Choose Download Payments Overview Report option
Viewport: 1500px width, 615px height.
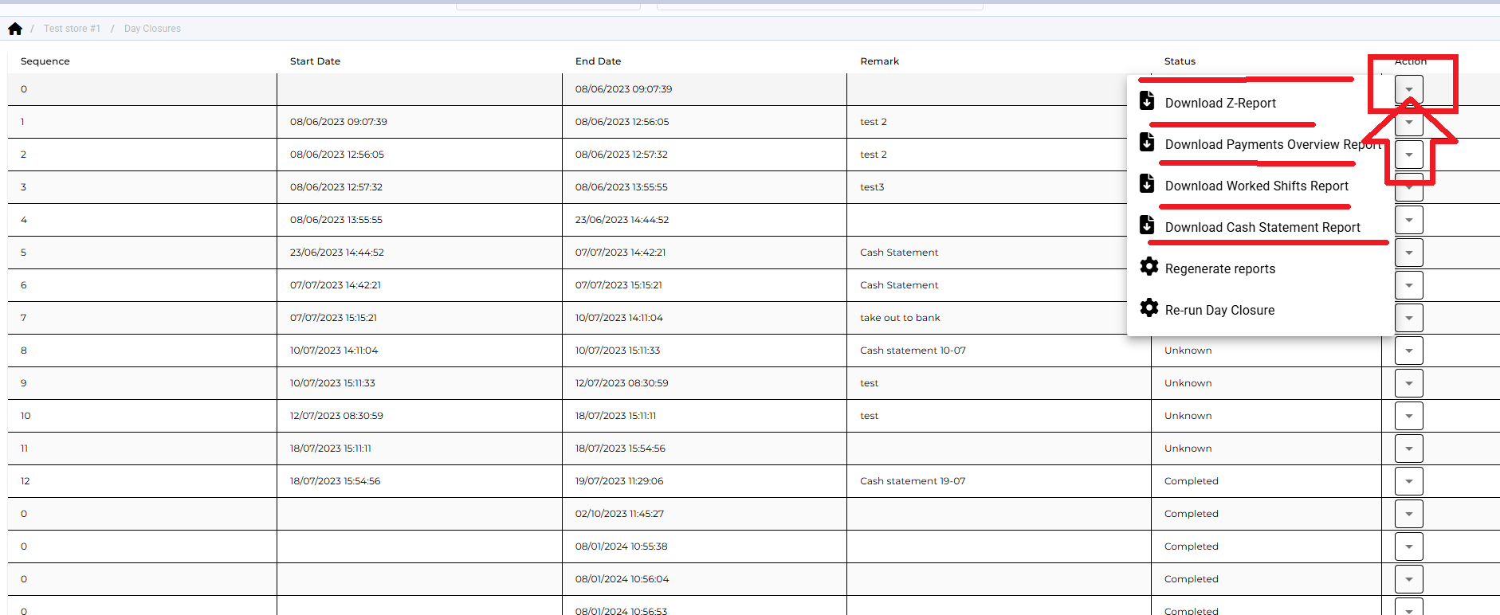point(1272,145)
